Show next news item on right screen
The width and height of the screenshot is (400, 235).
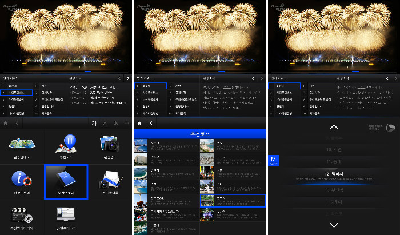click(395, 78)
